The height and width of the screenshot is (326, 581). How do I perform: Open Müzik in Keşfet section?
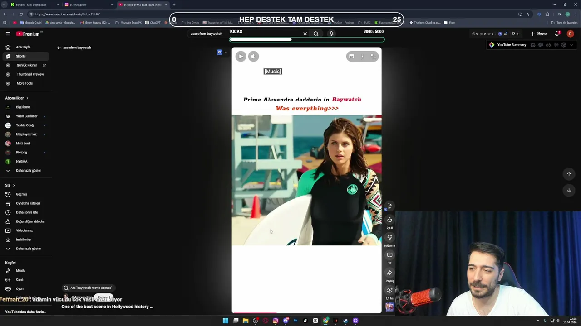tap(25, 271)
